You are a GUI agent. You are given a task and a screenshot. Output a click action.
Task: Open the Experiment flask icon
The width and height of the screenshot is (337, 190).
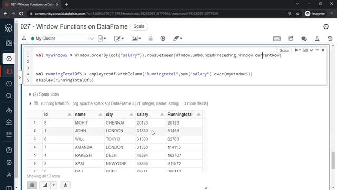click(x=317, y=39)
